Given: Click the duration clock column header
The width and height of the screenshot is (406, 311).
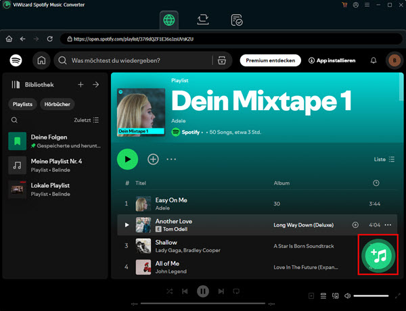Looking at the screenshot, I should [376, 183].
